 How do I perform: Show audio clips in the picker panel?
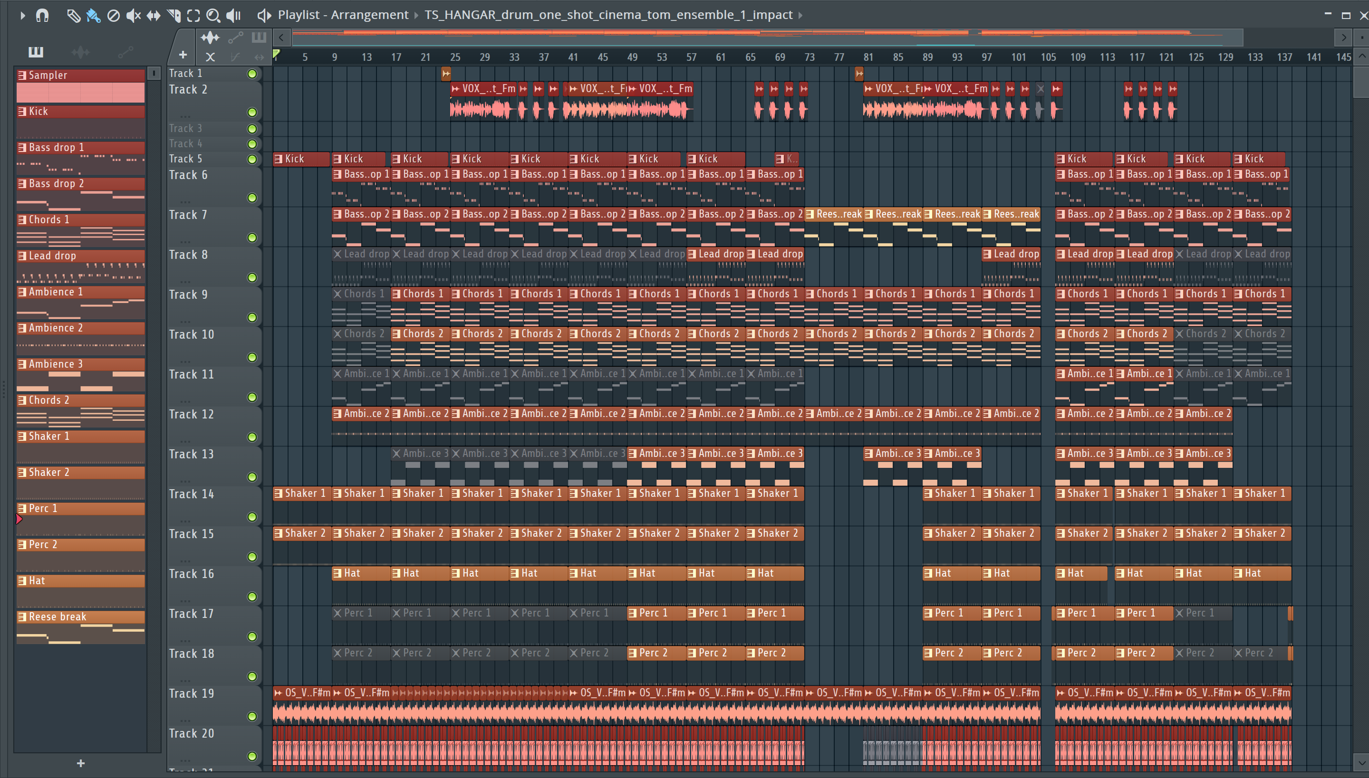click(80, 52)
